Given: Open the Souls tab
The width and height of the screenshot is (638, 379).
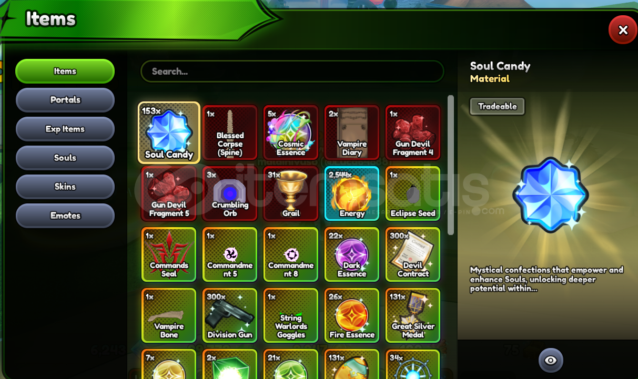Looking at the screenshot, I should tap(65, 158).
